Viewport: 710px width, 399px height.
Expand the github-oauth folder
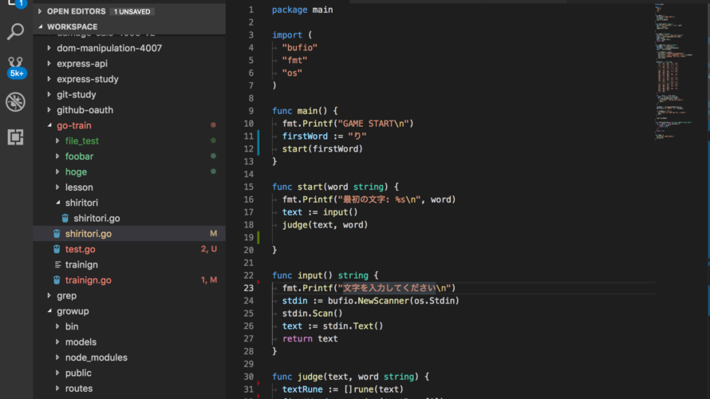(49, 109)
